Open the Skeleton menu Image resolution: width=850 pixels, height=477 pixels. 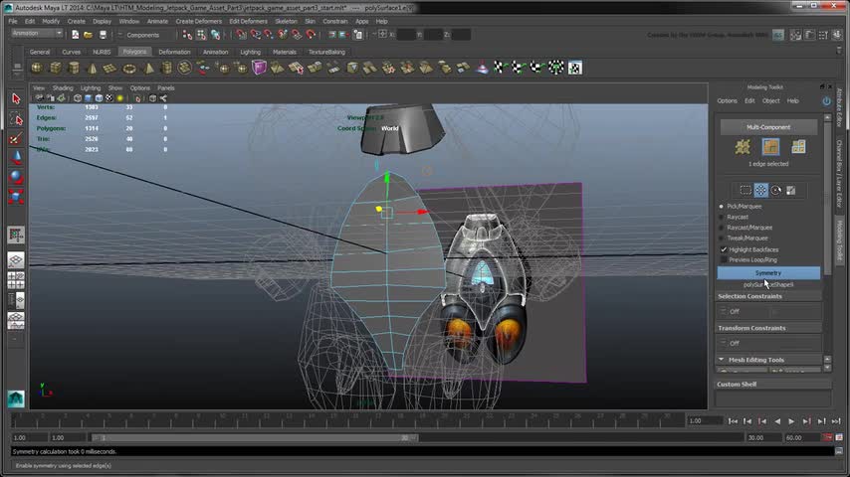pos(286,22)
